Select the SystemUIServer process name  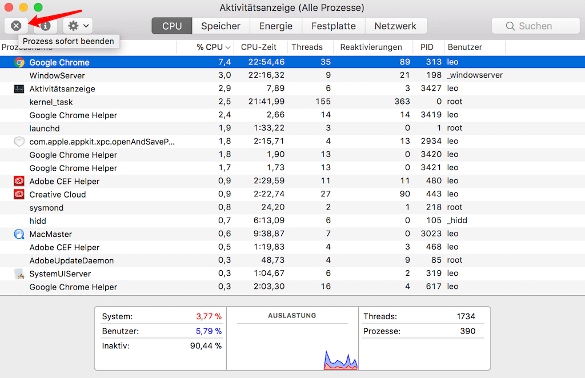[60, 274]
